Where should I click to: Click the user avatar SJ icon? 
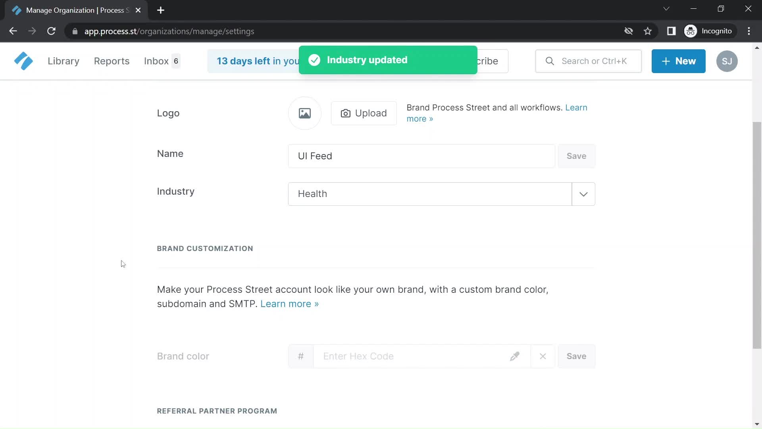tap(727, 61)
